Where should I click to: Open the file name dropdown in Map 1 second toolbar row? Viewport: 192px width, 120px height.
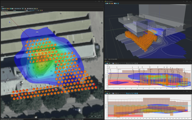pos(7,10)
